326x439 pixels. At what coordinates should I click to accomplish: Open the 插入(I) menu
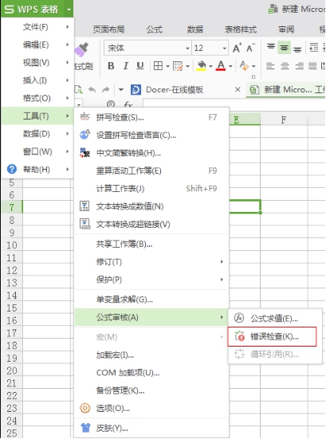pyautogui.click(x=37, y=80)
